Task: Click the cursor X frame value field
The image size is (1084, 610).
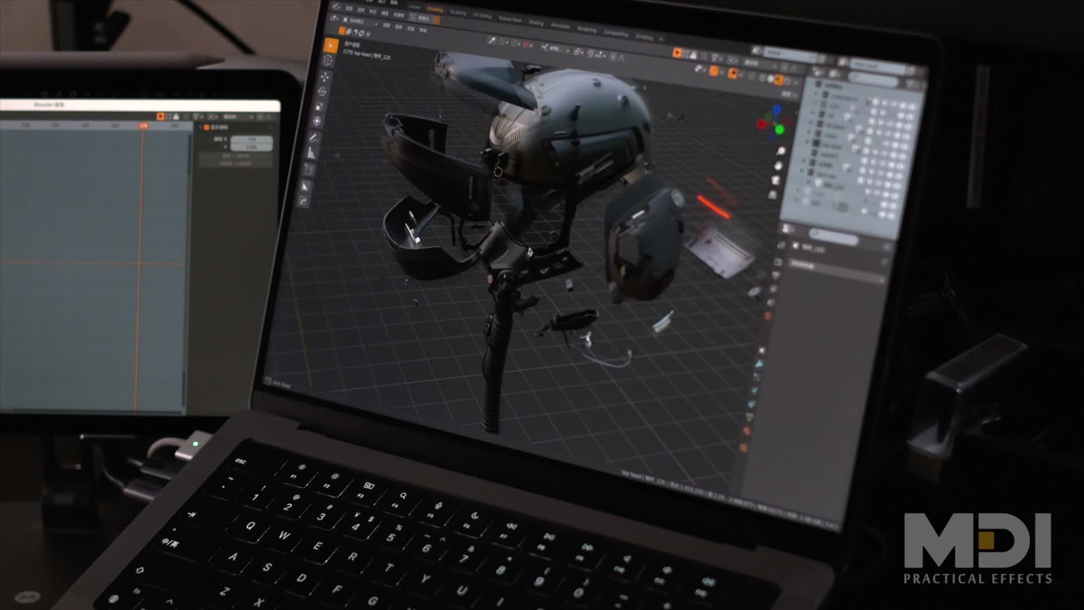Action: 252,139
